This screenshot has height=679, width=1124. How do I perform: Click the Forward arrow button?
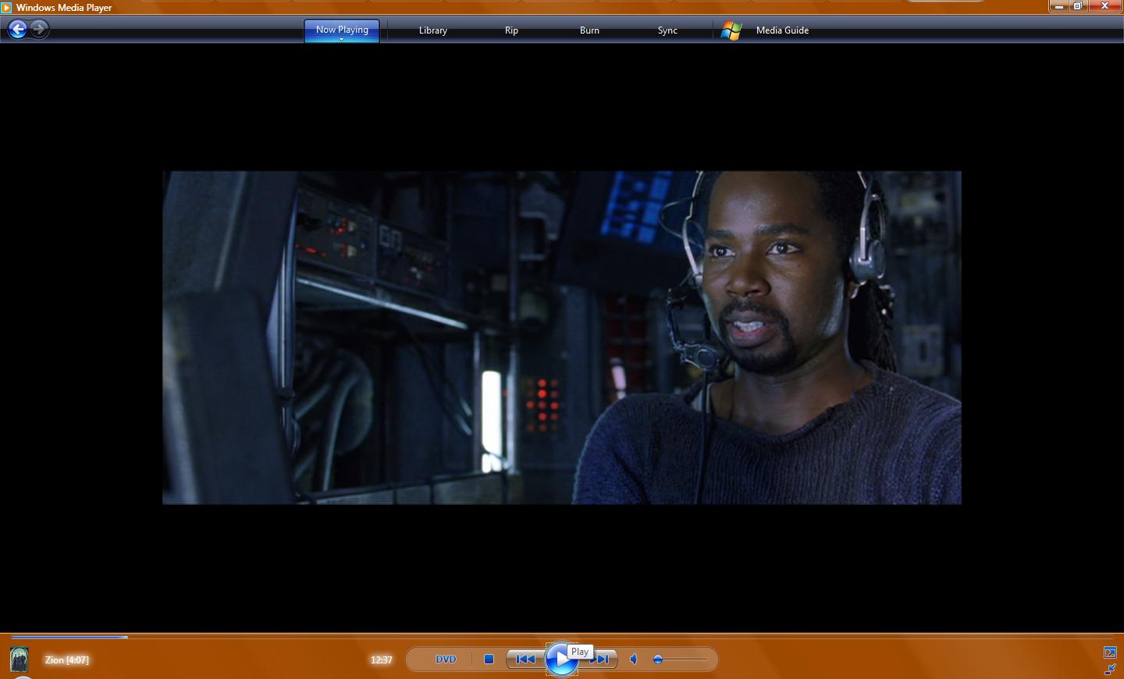click(x=39, y=30)
